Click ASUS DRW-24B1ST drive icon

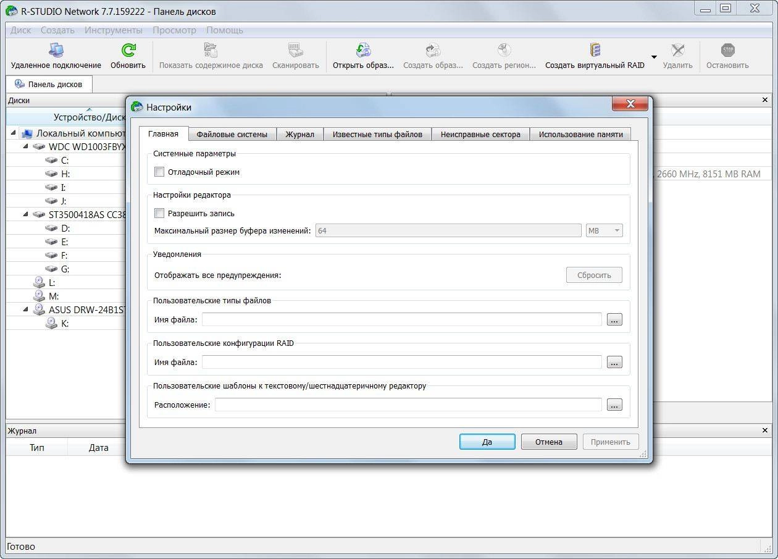tap(39, 309)
